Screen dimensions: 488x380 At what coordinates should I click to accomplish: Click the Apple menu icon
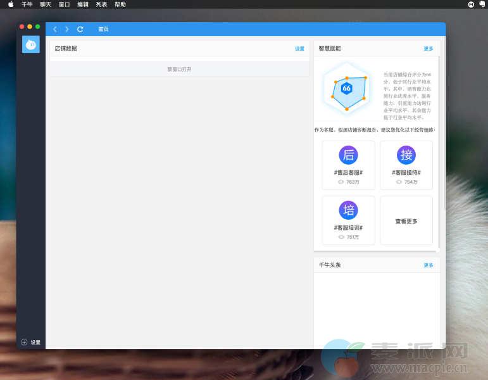[10, 4]
